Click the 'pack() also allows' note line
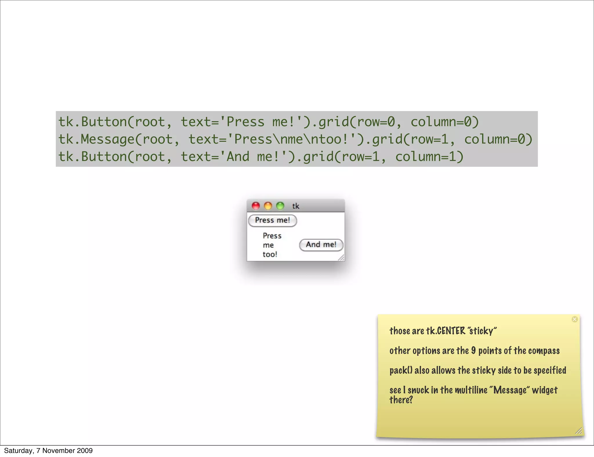This screenshot has height=457, width=594. click(477, 370)
